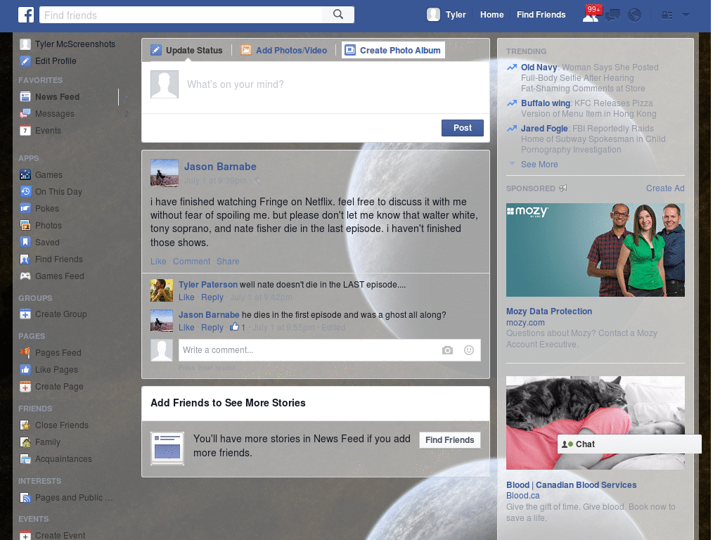Viewport: 720px width, 540px height.
Task: Click the Messages sidebar icon
Action: coord(25,114)
